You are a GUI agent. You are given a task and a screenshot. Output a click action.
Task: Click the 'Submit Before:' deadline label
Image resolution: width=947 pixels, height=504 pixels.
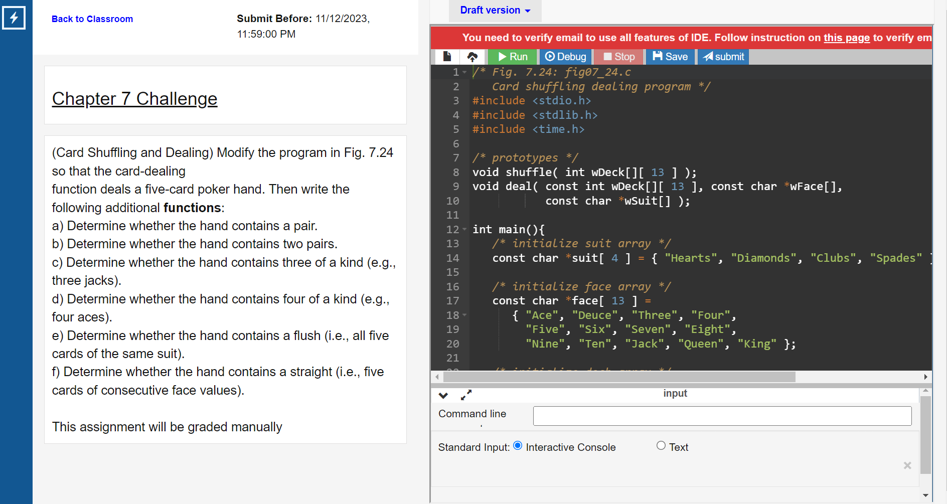pyautogui.click(x=274, y=19)
